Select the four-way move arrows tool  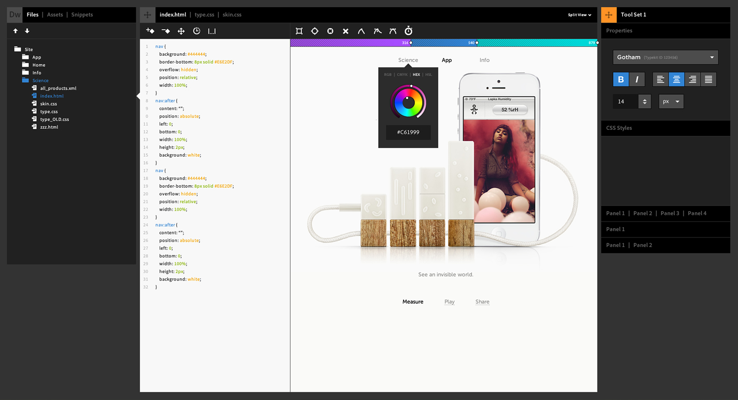click(x=181, y=31)
